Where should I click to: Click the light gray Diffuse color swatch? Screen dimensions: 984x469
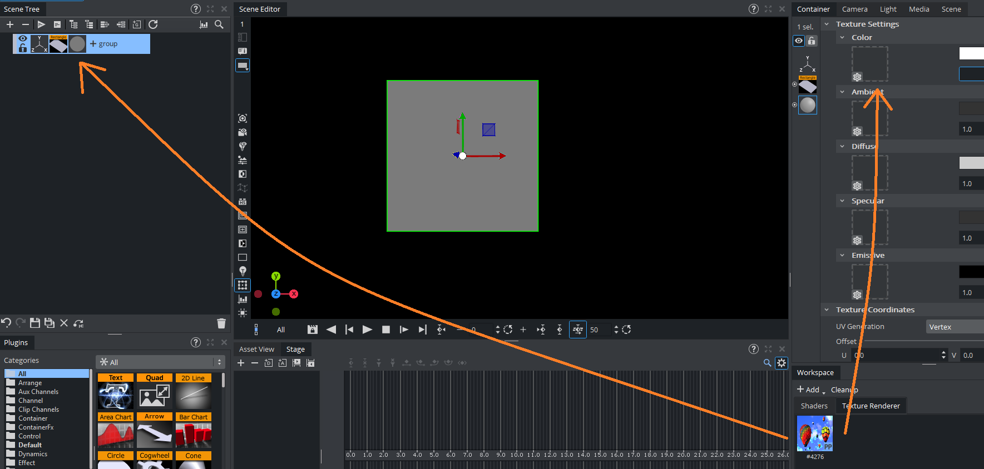pos(971,162)
